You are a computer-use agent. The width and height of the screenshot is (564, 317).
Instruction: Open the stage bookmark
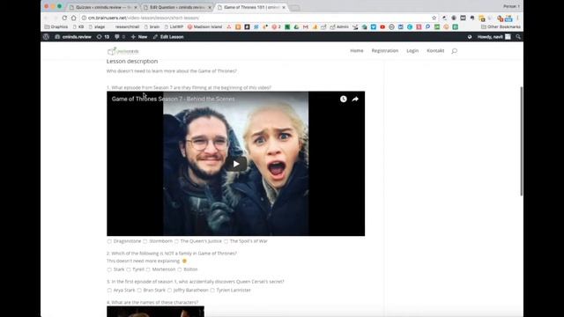(x=97, y=27)
